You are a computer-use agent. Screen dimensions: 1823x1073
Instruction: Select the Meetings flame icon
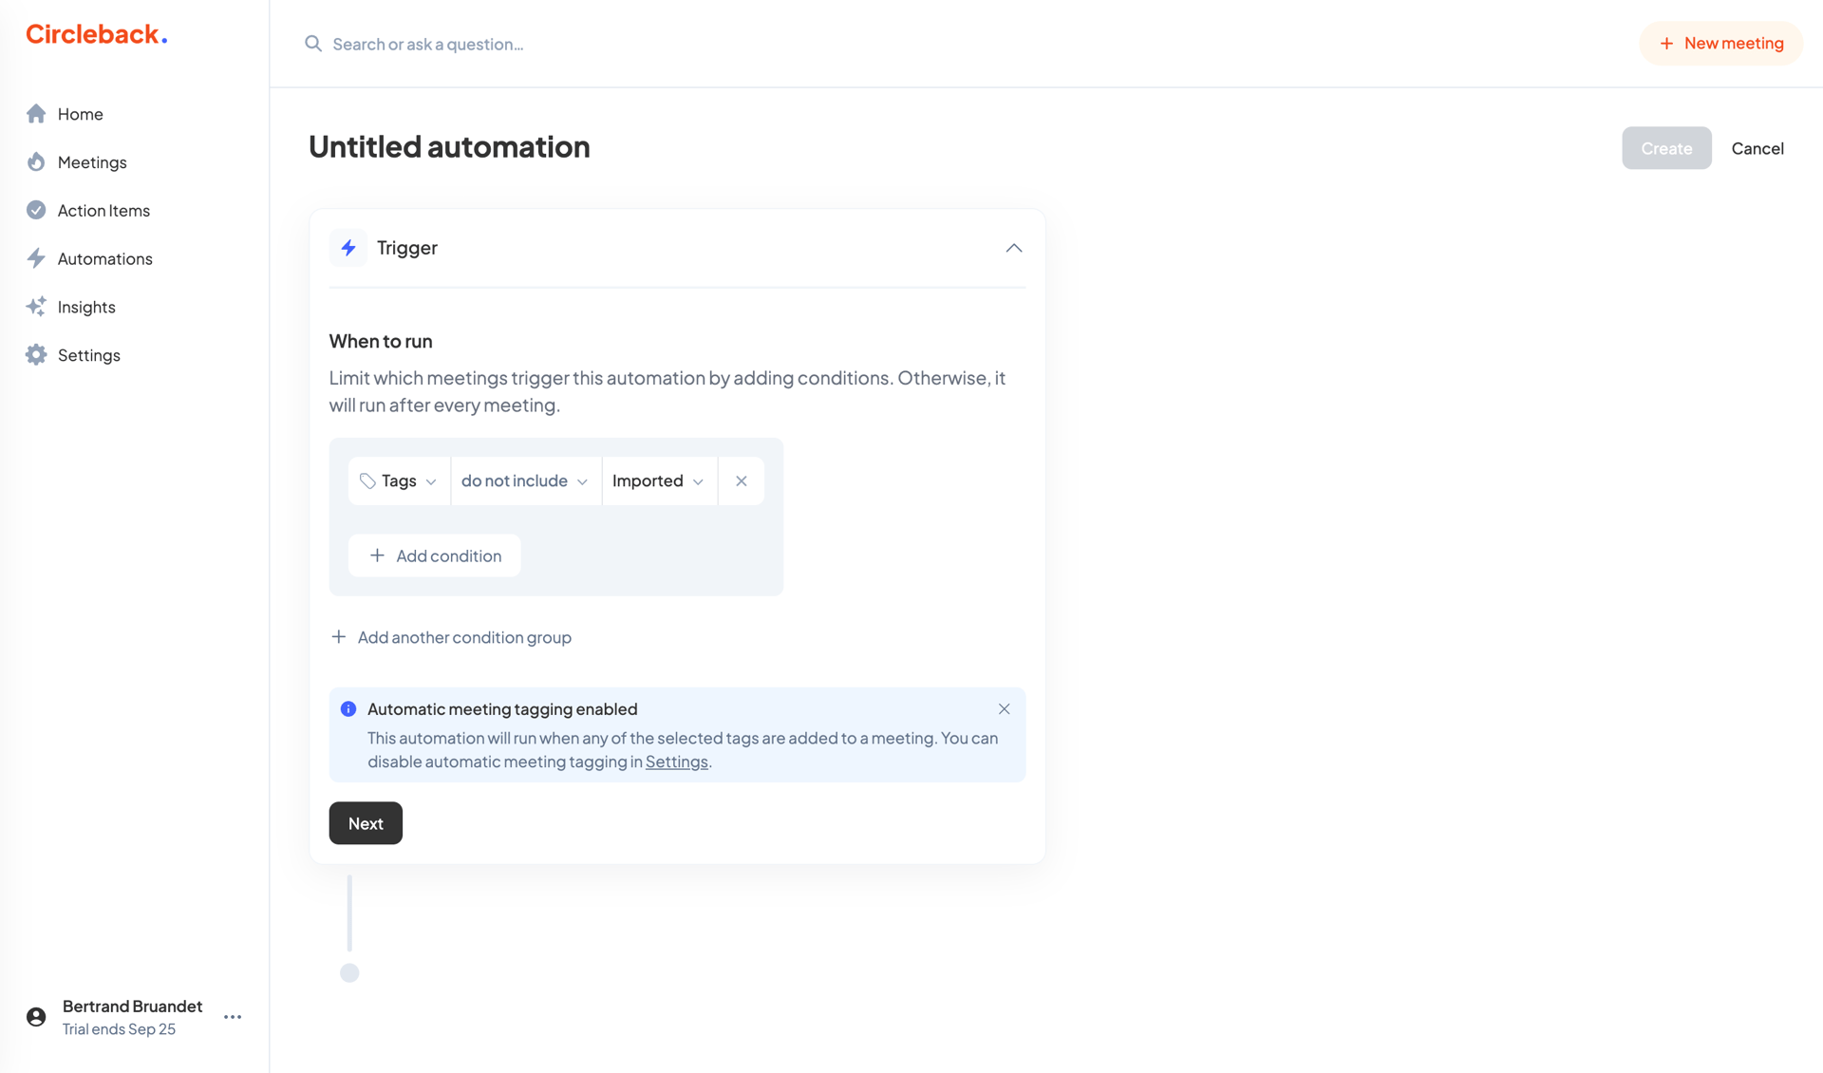(36, 161)
